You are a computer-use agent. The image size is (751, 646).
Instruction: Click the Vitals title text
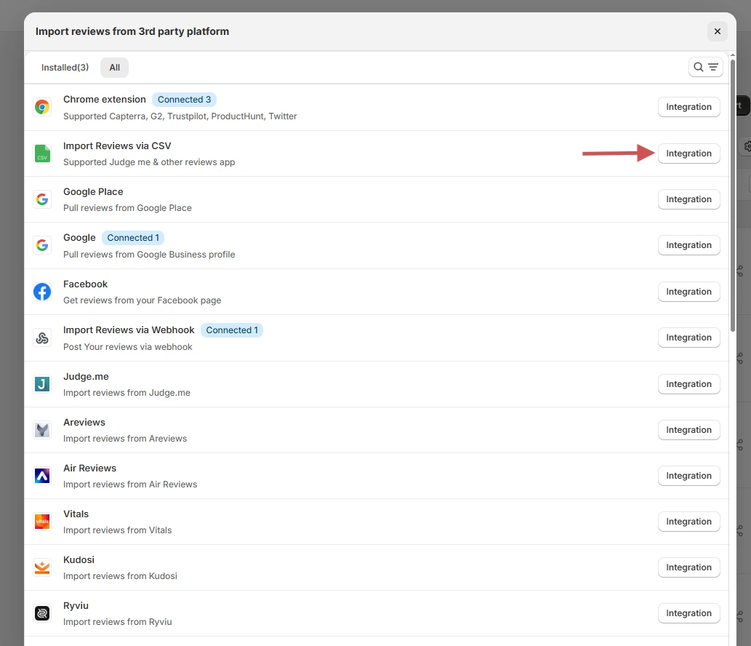[76, 514]
